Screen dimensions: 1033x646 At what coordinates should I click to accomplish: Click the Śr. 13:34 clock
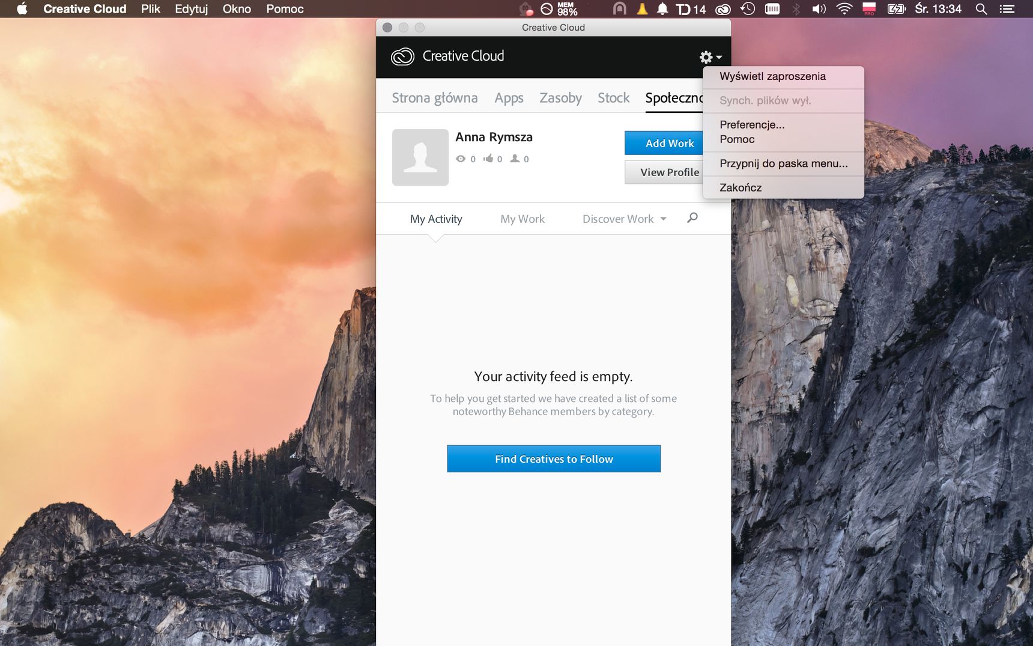point(938,9)
